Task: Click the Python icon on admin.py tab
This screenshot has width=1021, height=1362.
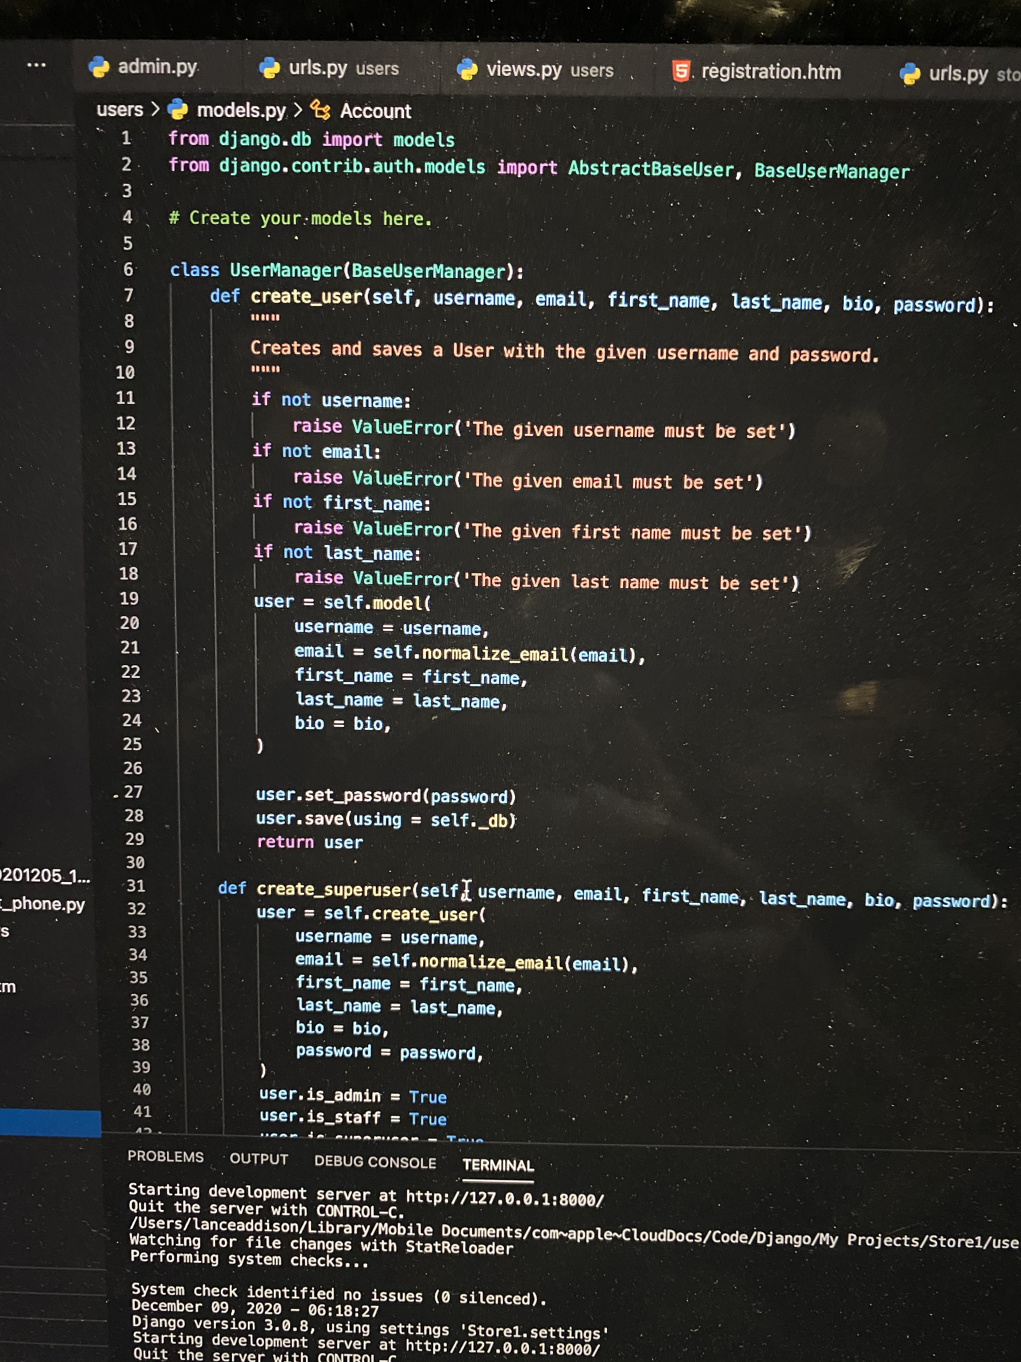Action: point(99,67)
